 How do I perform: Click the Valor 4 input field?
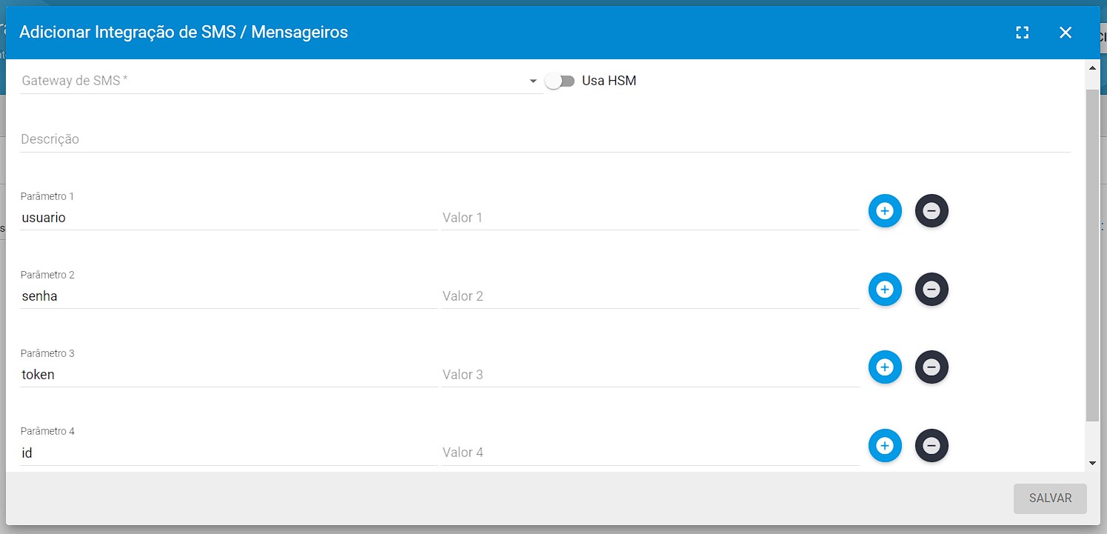[x=650, y=453]
